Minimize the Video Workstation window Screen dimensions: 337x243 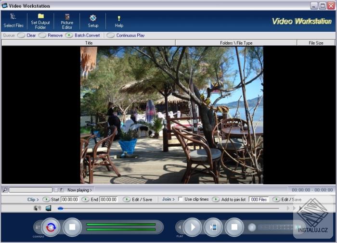[314, 6]
